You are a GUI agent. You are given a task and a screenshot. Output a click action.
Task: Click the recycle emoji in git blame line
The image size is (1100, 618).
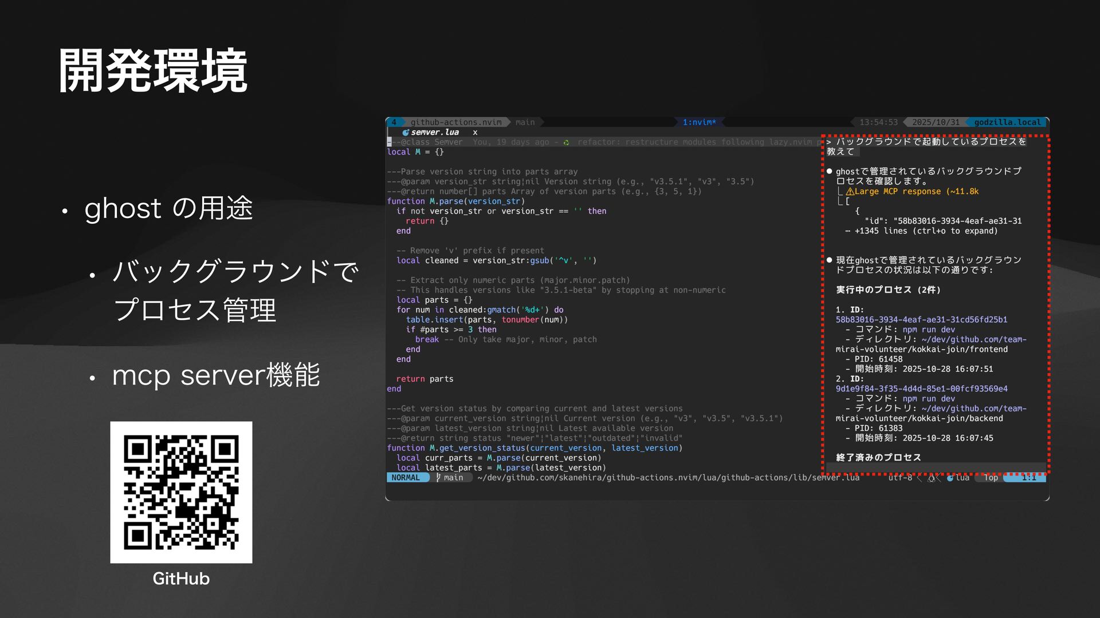566,142
